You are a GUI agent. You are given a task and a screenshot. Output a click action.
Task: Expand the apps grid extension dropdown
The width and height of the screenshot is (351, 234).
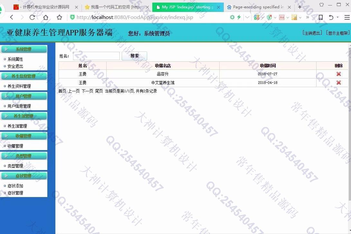(x=263, y=17)
